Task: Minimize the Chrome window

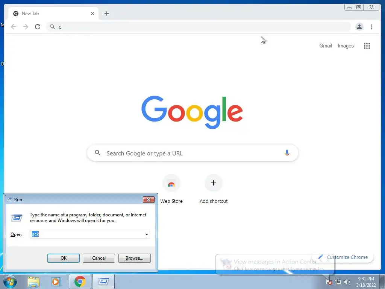Action: point(349,8)
